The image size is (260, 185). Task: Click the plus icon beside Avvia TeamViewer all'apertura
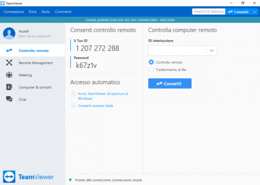coord(73,94)
